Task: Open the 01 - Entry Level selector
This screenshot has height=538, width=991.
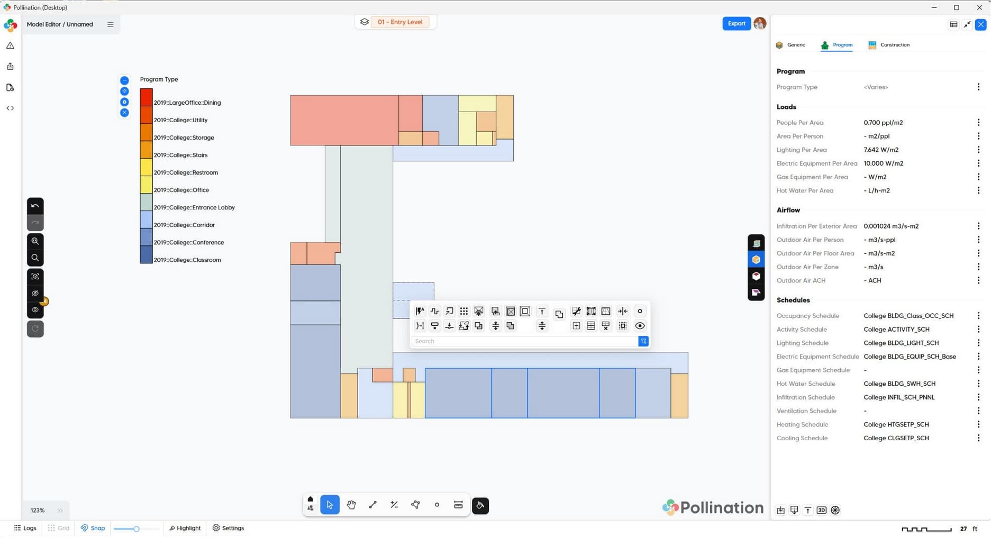Action: click(x=399, y=22)
